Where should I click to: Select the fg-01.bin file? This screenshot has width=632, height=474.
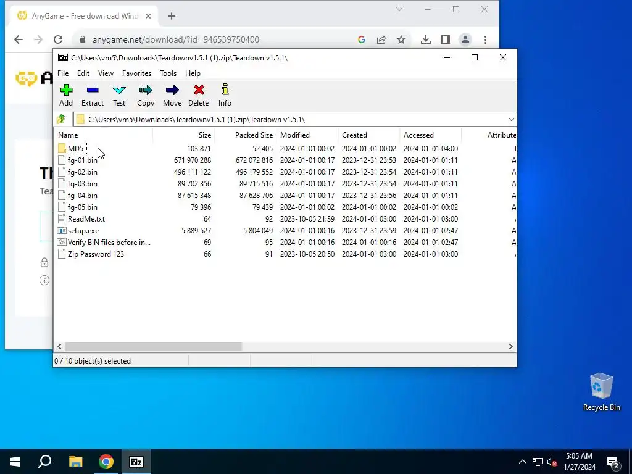click(82, 160)
